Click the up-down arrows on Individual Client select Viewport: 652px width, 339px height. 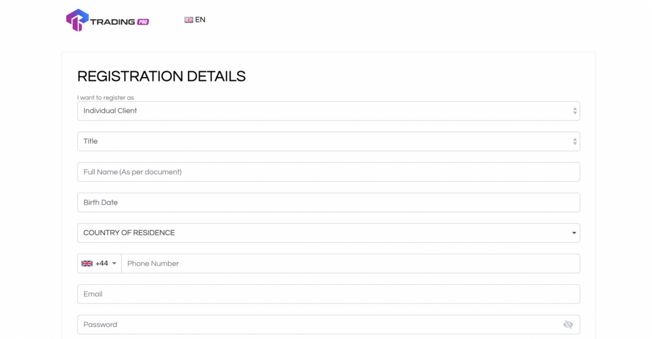click(575, 111)
